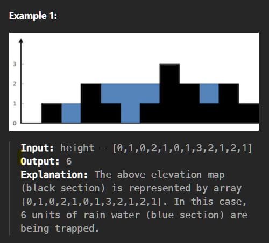The image size is (269, 243).
Task: Click the bold Input label
Action: tap(37, 148)
